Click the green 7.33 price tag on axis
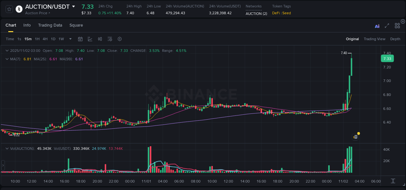Image resolution: width=406 pixels, height=190 pixels. (x=387, y=58)
